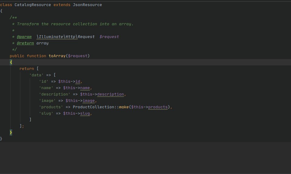Click the 'public' keyword
Screen dimensions: 291x174
(17, 56)
